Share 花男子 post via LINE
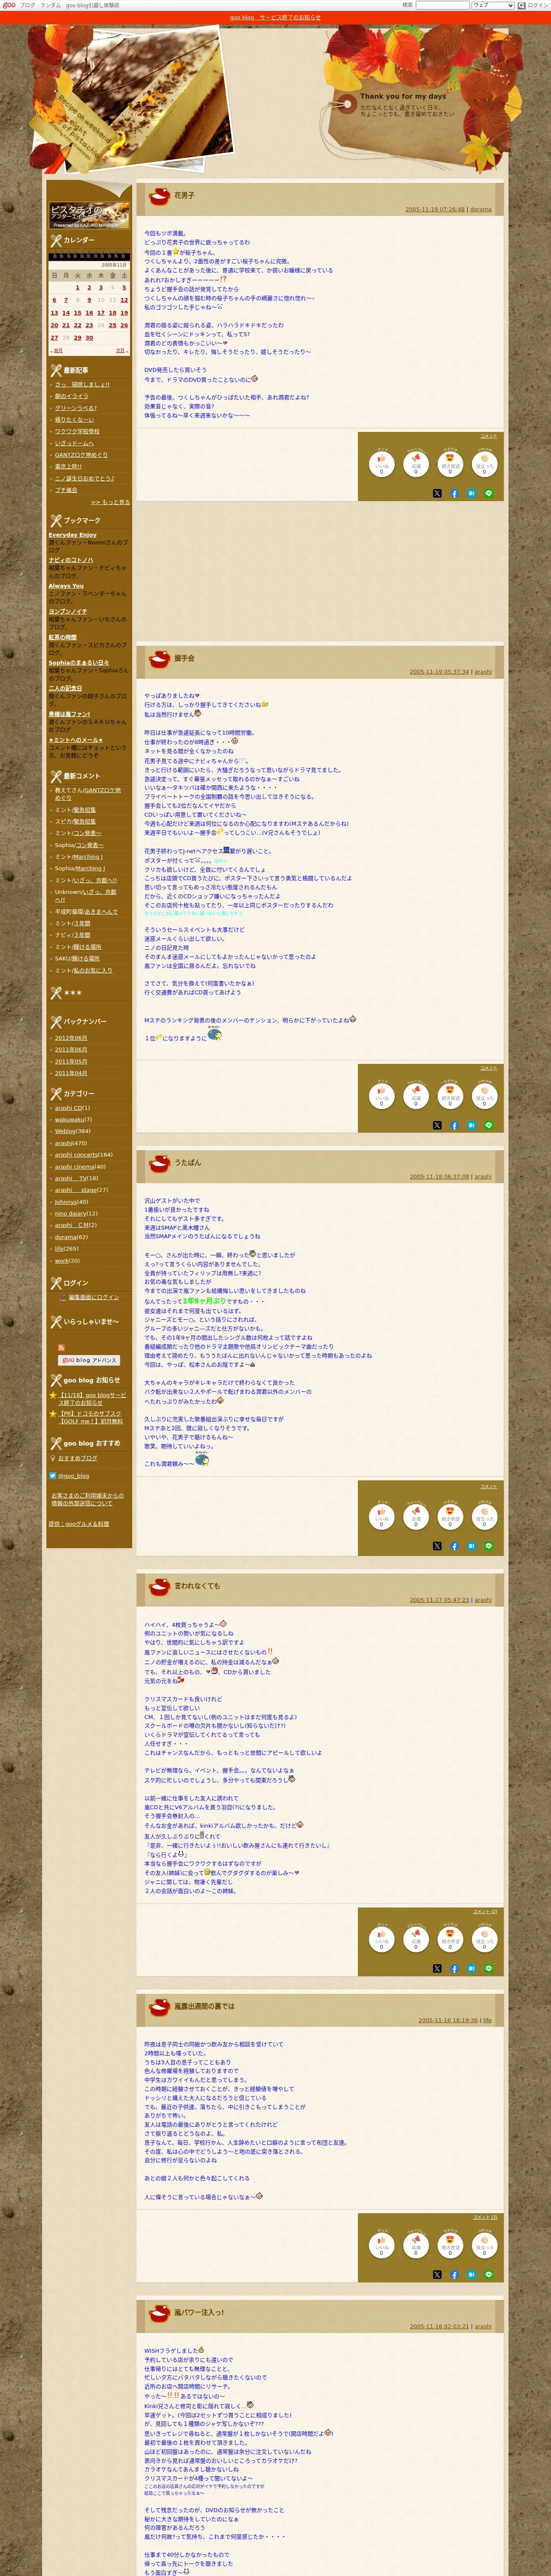This screenshot has width=551, height=2576. tap(489, 493)
